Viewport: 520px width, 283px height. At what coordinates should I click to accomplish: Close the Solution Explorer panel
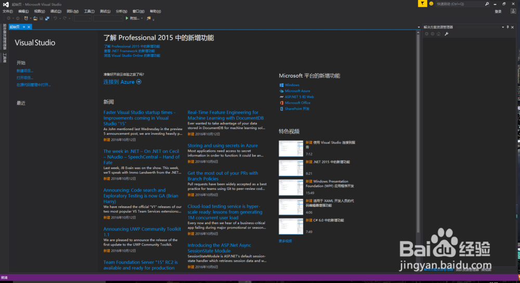512,27
